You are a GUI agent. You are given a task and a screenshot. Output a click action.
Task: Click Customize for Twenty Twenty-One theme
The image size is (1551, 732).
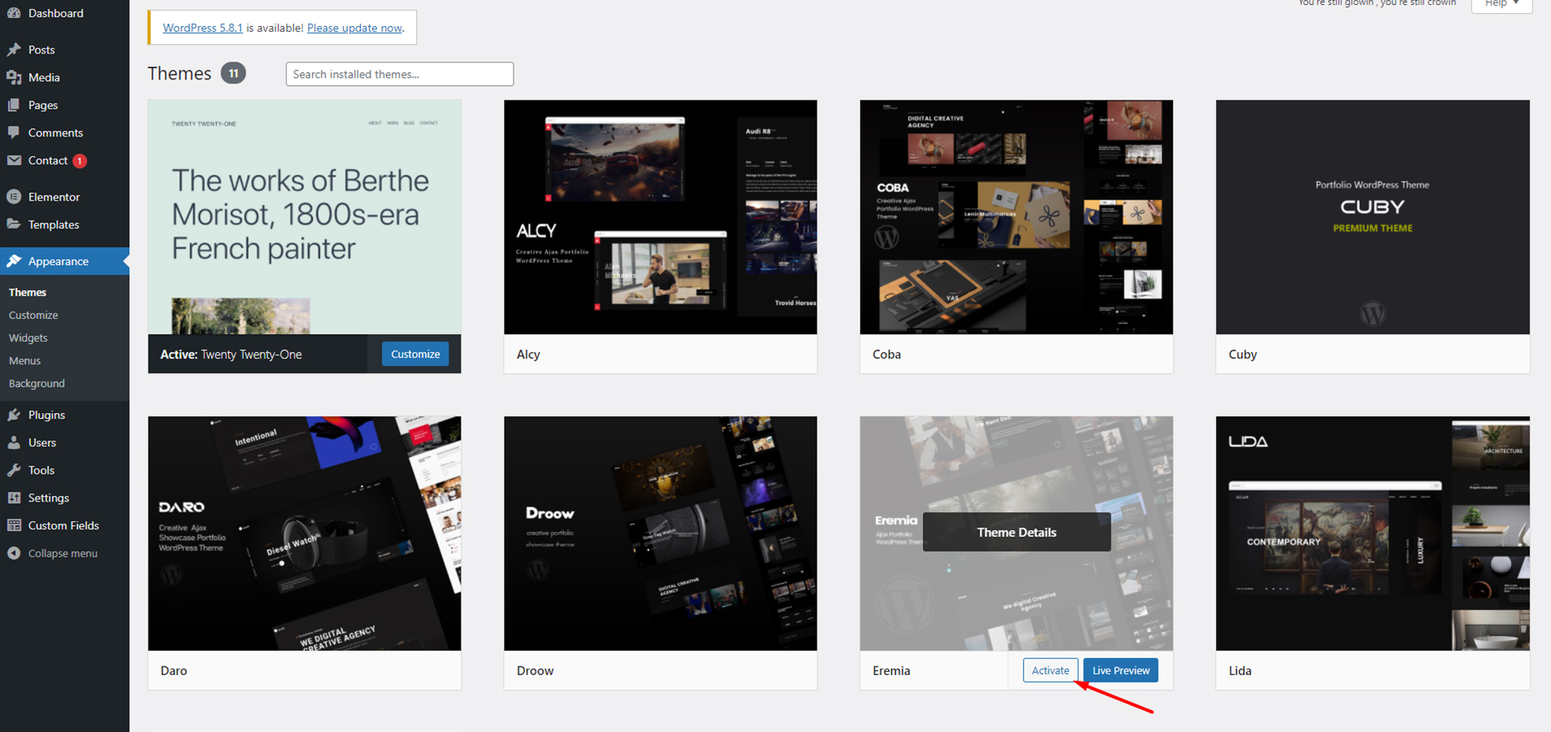click(x=415, y=354)
